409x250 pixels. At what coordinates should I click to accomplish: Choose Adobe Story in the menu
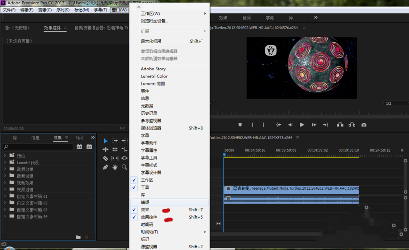pyautogui.click(x=154, y=69)
